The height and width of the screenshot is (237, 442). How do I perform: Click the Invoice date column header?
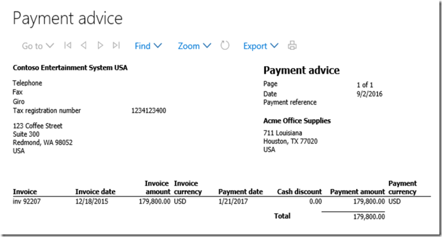pyautogui.click(x=95, y=192)
